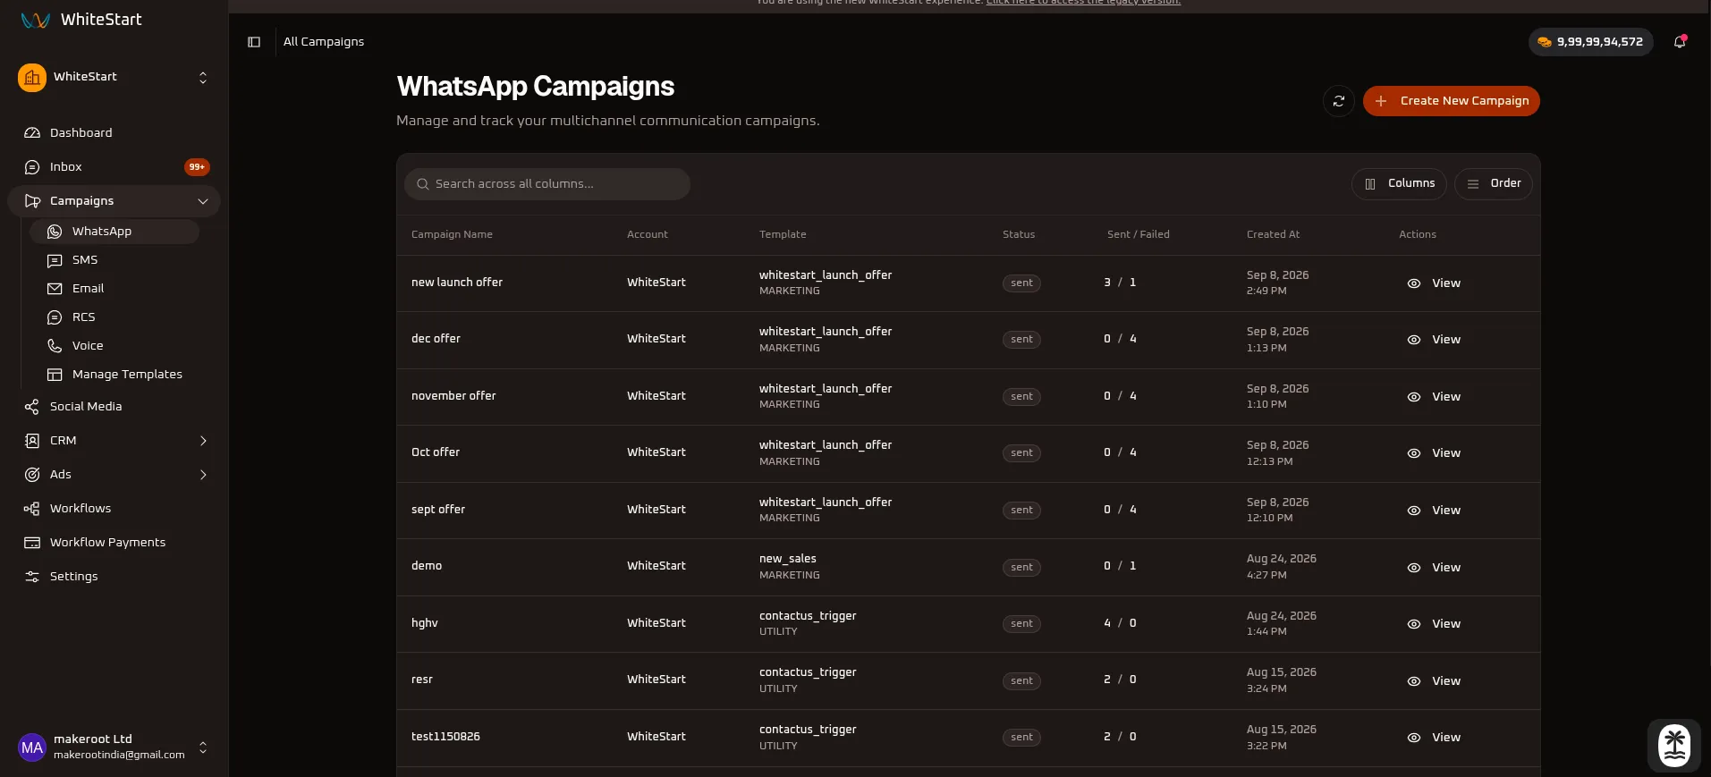Click the hghv row eye icon
Image resolution: width=1711 pixels, height=777 pixels.
click(x=1414, y=624)
